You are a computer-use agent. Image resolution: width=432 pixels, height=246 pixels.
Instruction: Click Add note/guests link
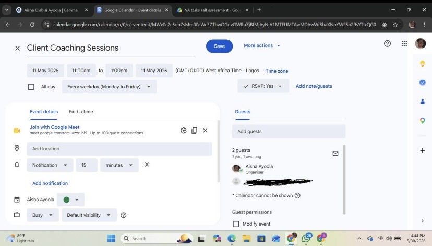314,86
